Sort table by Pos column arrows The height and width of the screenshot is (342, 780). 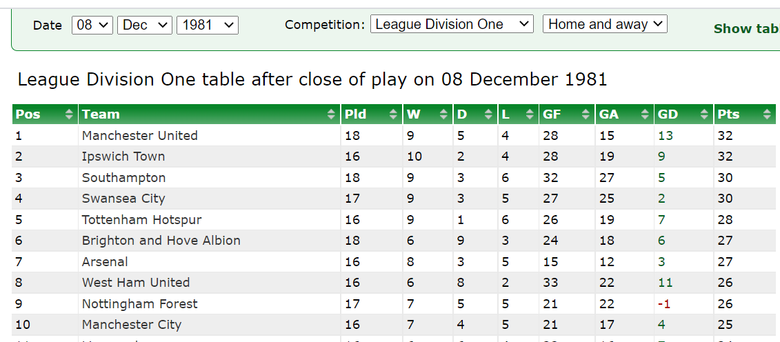tap(69, 114)
